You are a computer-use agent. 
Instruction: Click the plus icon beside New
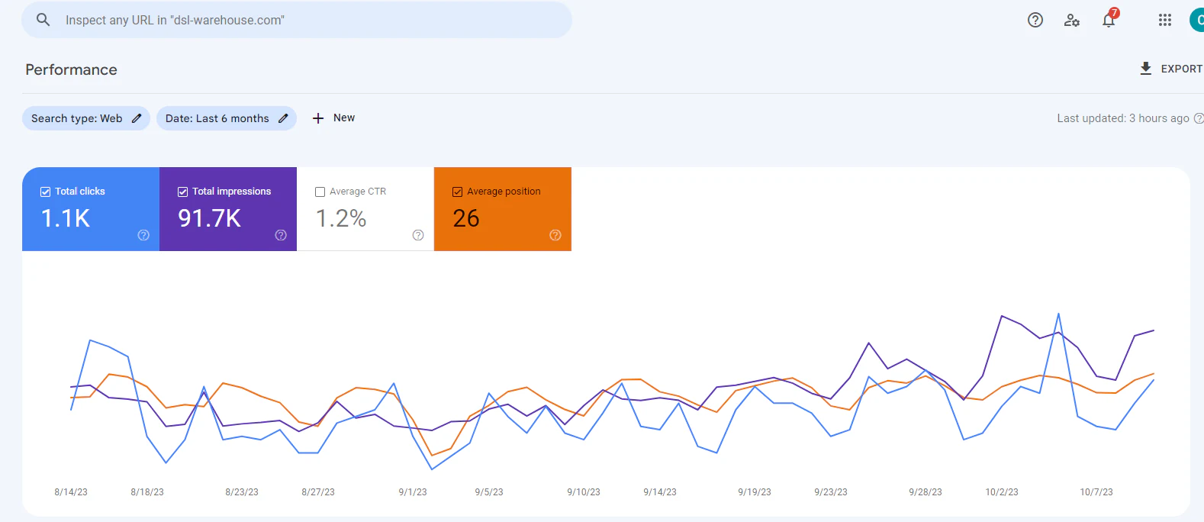pyautogui.click(x=318, y=118)
